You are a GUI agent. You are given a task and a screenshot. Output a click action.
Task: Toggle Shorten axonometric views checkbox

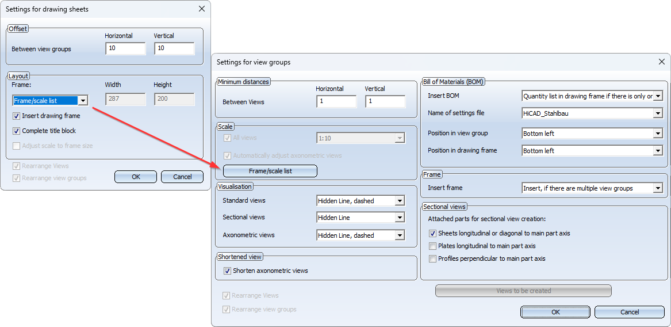coord(228,271)
